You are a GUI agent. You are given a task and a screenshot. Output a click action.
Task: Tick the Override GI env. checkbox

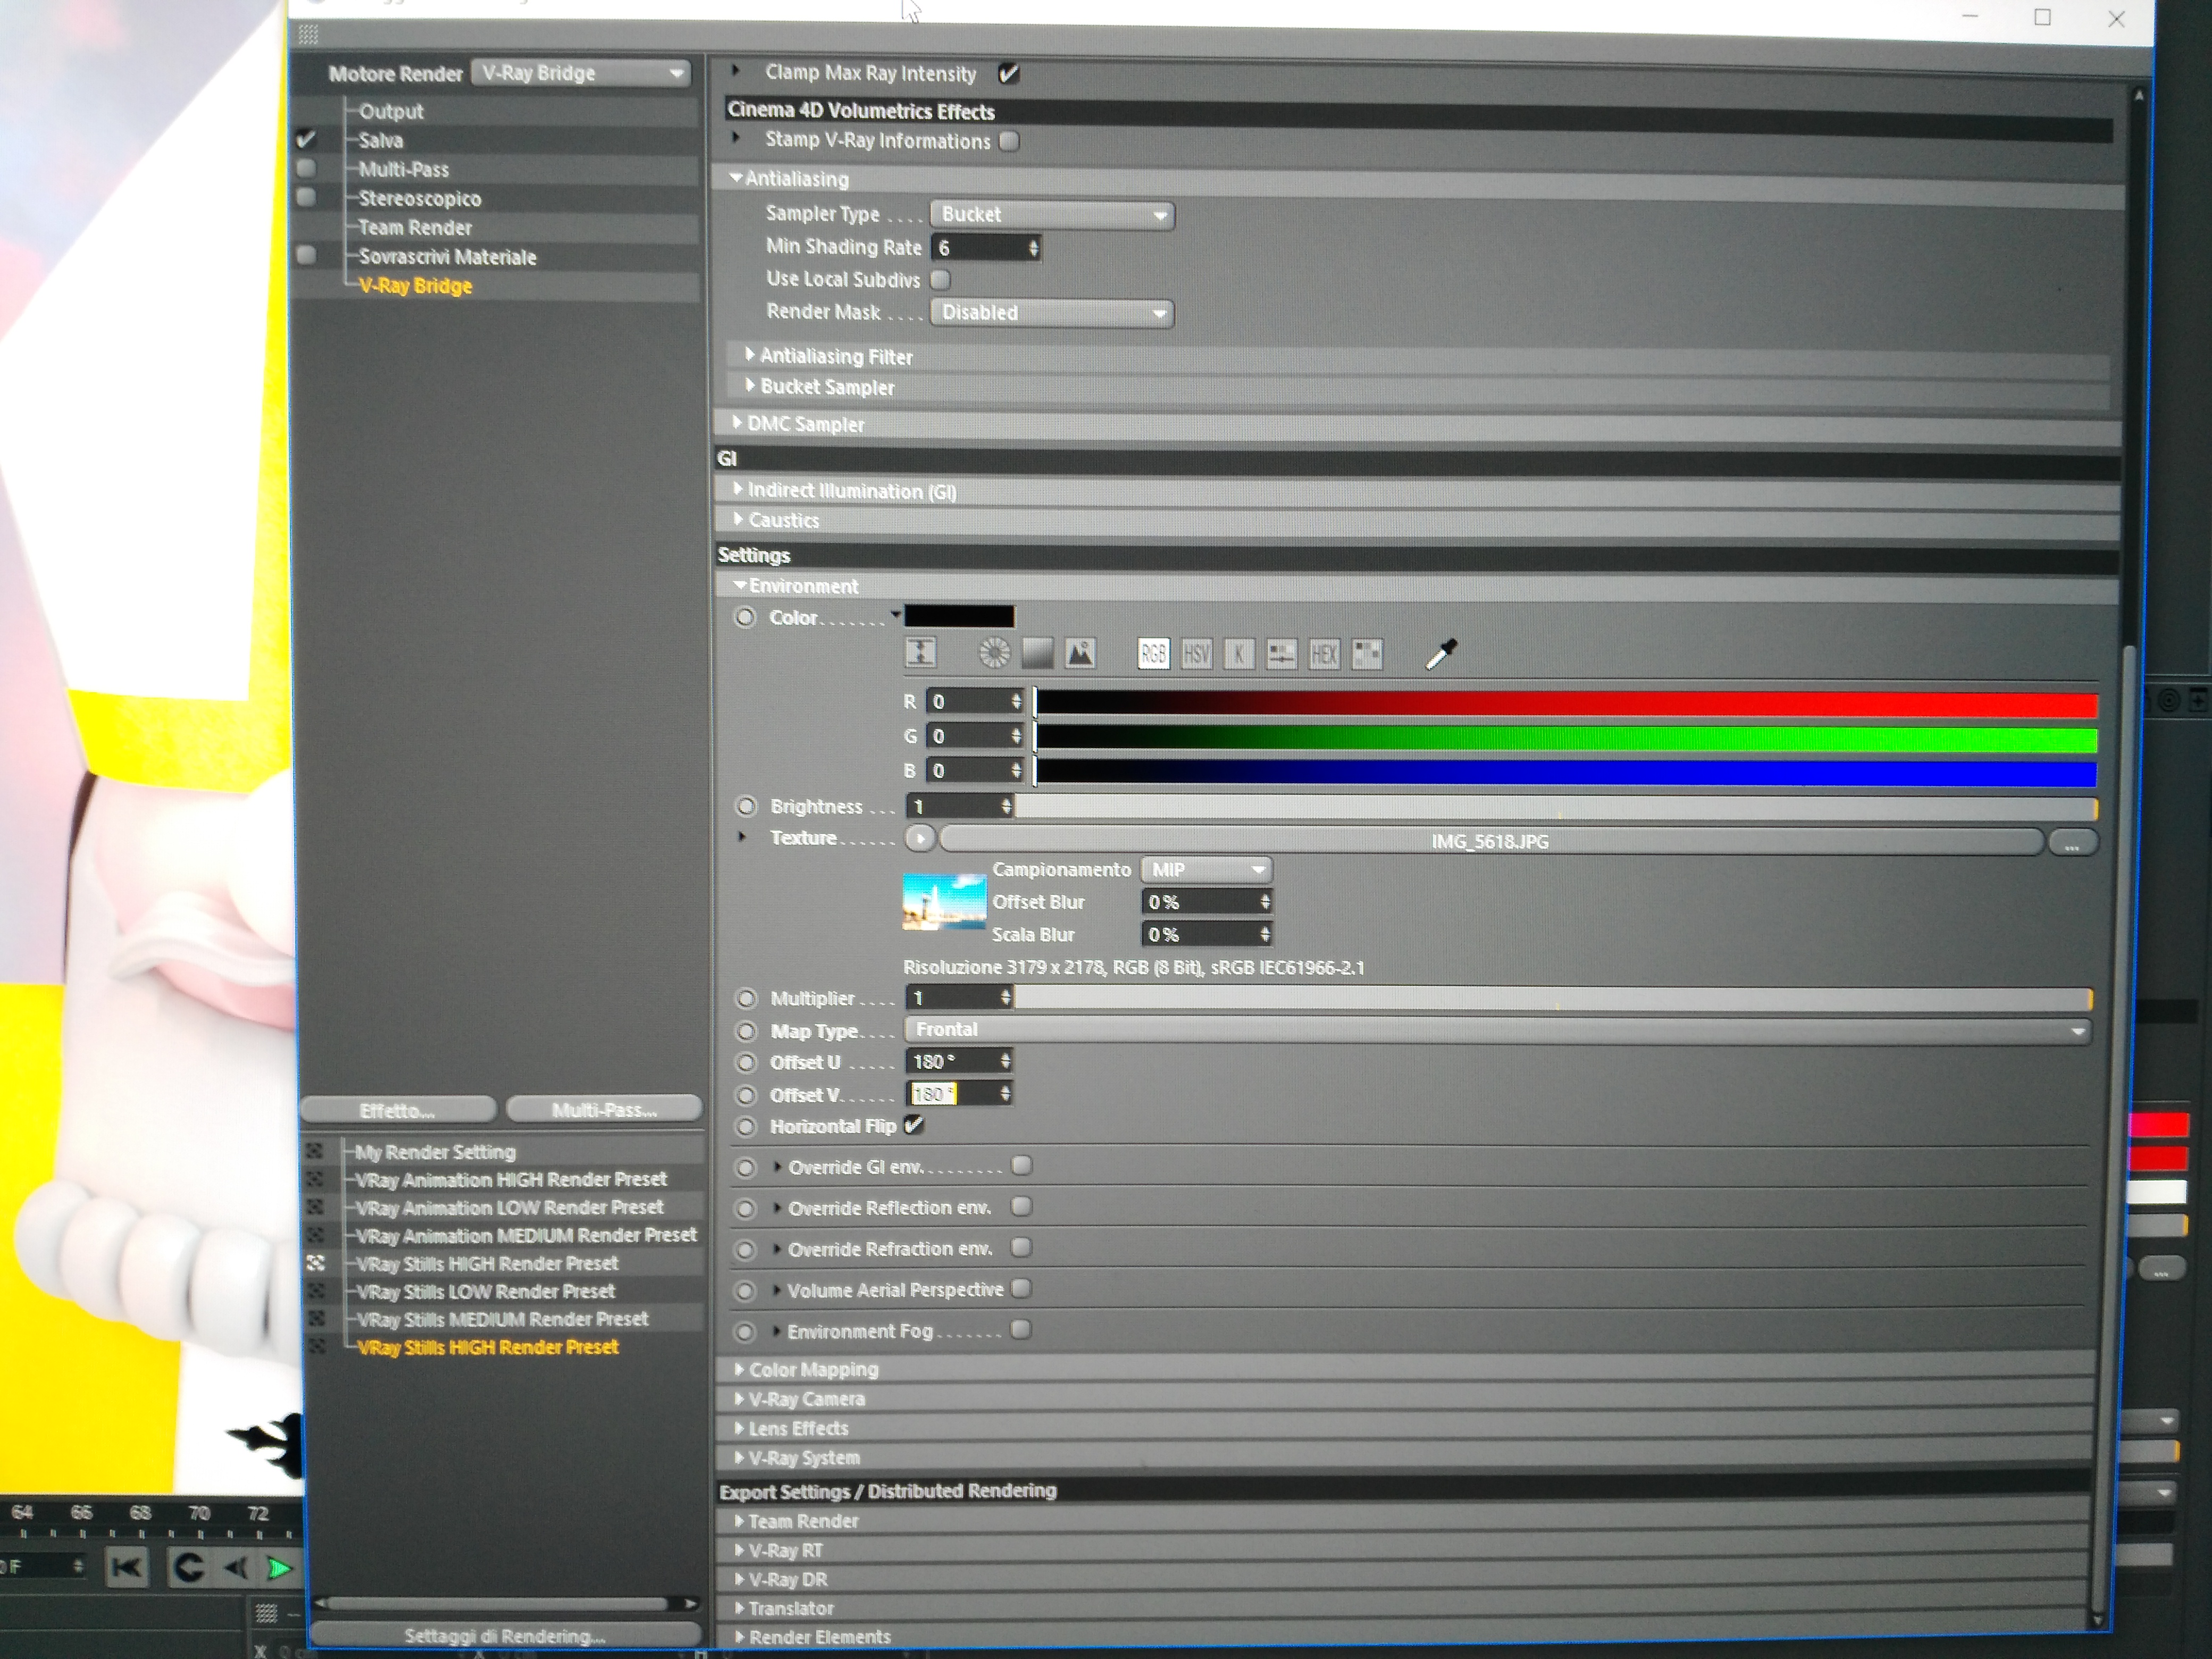point(1021,1166)
